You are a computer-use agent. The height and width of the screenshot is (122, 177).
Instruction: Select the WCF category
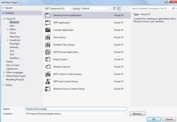(12, 54)
